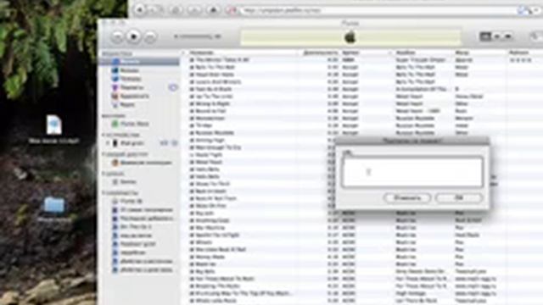Uncheck the 'Head Over Heels' song checkbox
Viewport: 543px width, 305px height.
pyautogui.click(x=192, y=75)
